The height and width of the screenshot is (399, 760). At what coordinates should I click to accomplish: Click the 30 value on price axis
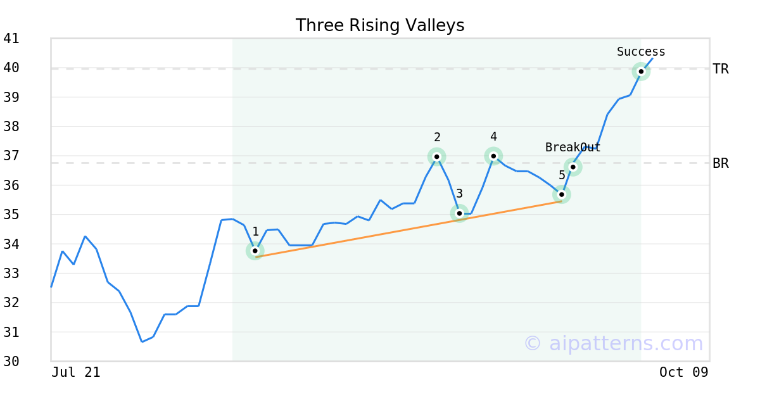click(x=11, y=362)
